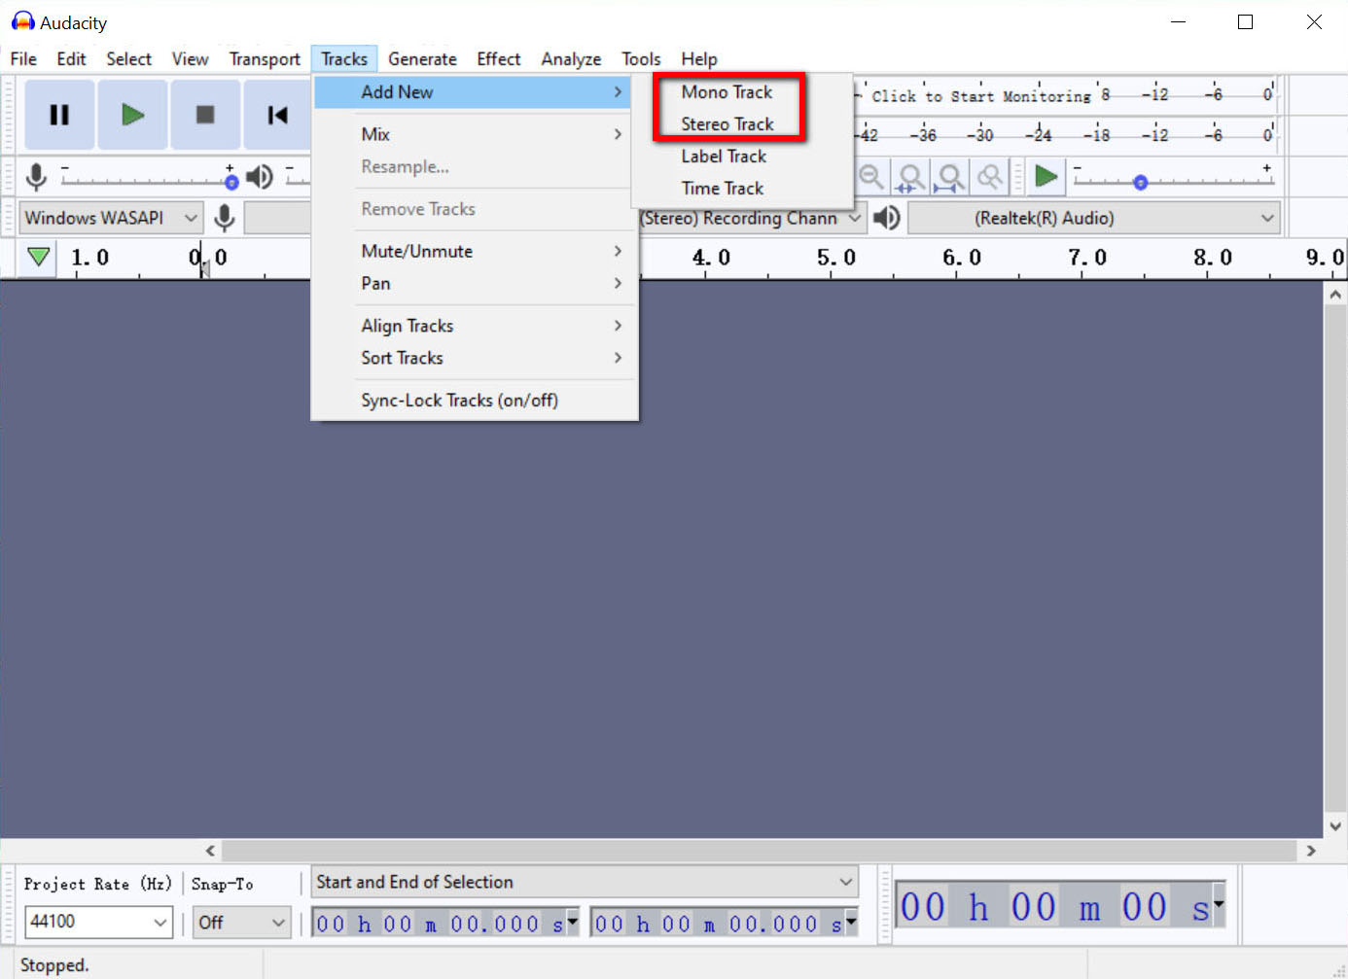Click the green timeline options triangle
The height and width of the screenshot is (979, 1348).
point(38,258)
